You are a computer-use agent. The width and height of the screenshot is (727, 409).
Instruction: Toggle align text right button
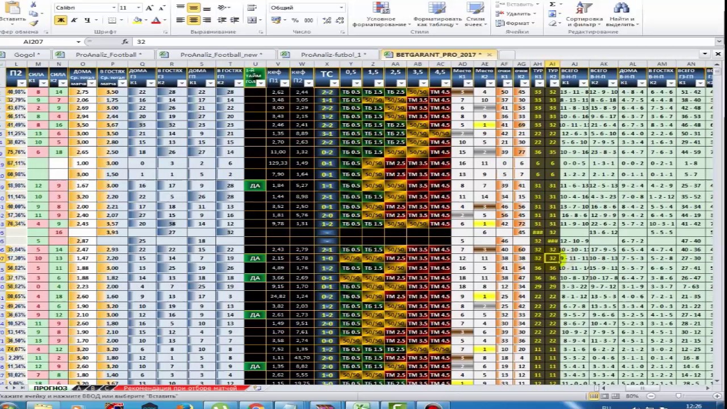coord(207,20)
